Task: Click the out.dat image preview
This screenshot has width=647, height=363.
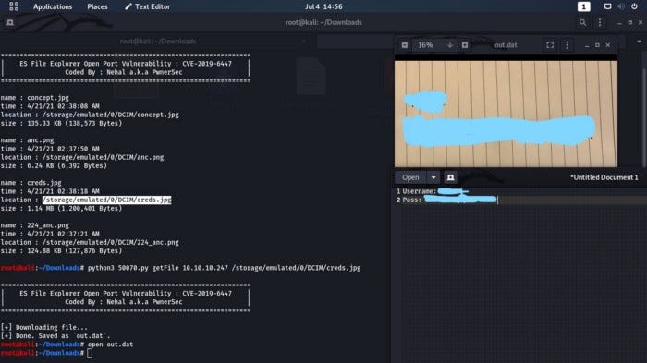Action: (x=506, y=114)
